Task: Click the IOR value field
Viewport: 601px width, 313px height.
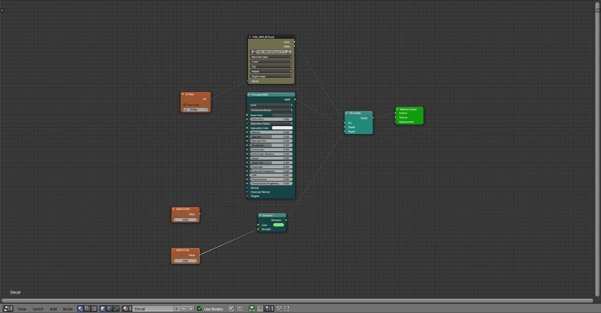Action: tap(271, 175)
